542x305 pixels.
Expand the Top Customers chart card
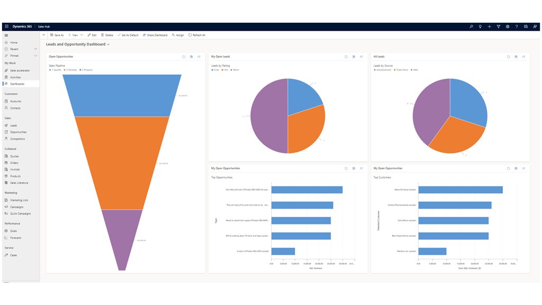tap(523, 168)
